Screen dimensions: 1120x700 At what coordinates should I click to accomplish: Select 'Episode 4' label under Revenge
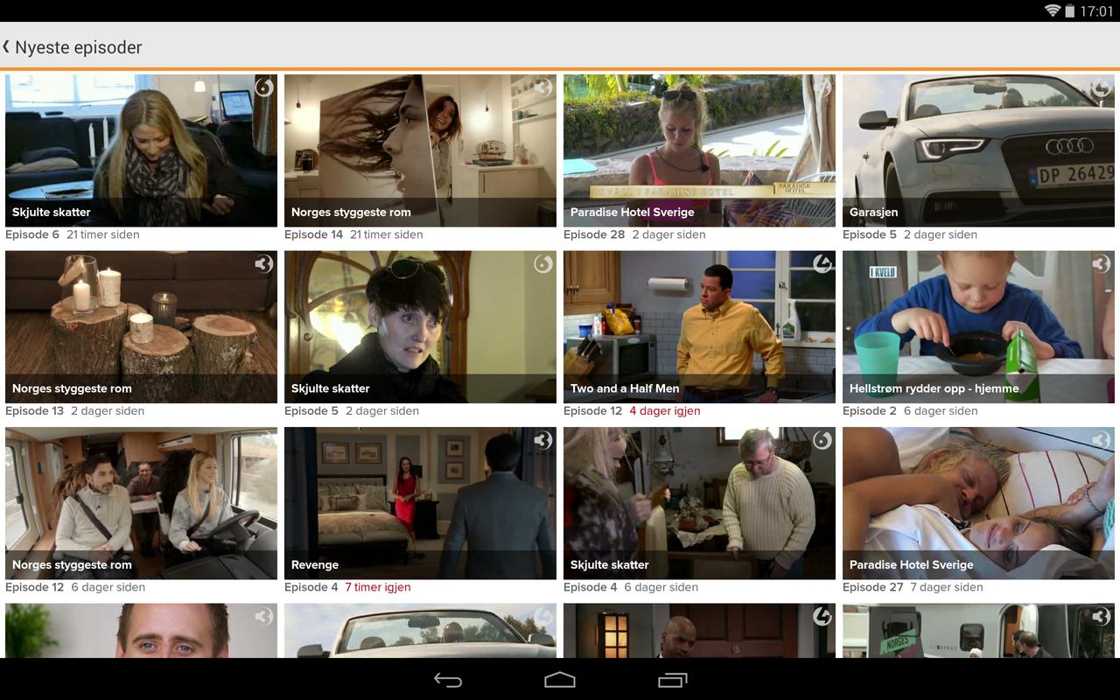(x=311, y=587)
